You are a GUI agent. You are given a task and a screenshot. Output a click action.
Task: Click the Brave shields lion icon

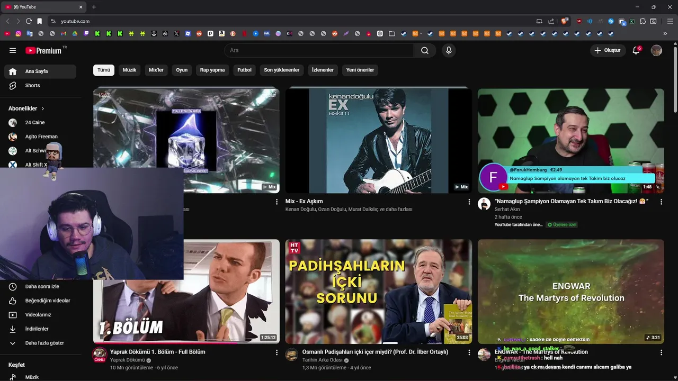(x=565, y=21)
